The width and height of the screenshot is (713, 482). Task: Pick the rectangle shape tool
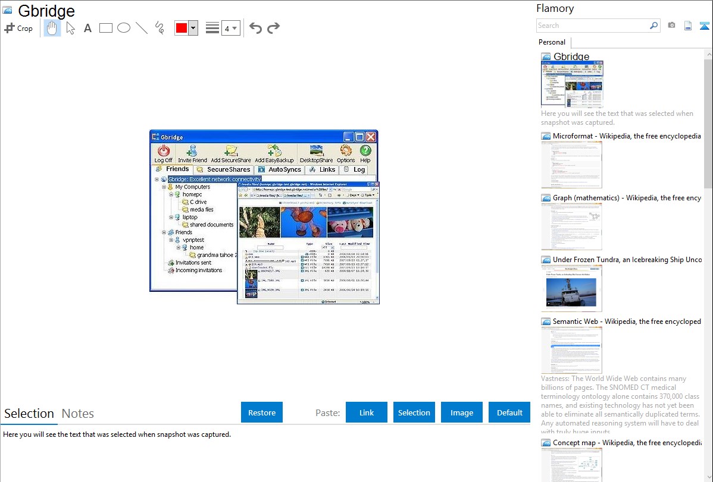point(106,28)
